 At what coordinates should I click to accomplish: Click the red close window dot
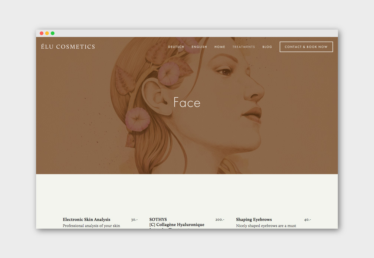[x=42, y=33]
